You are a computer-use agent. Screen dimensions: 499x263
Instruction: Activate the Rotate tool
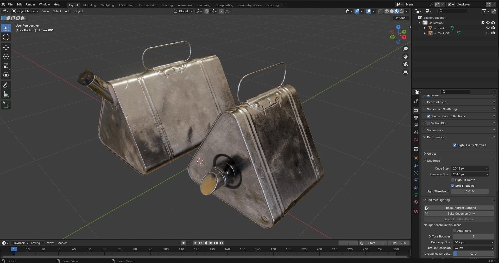tap(6, 57)
